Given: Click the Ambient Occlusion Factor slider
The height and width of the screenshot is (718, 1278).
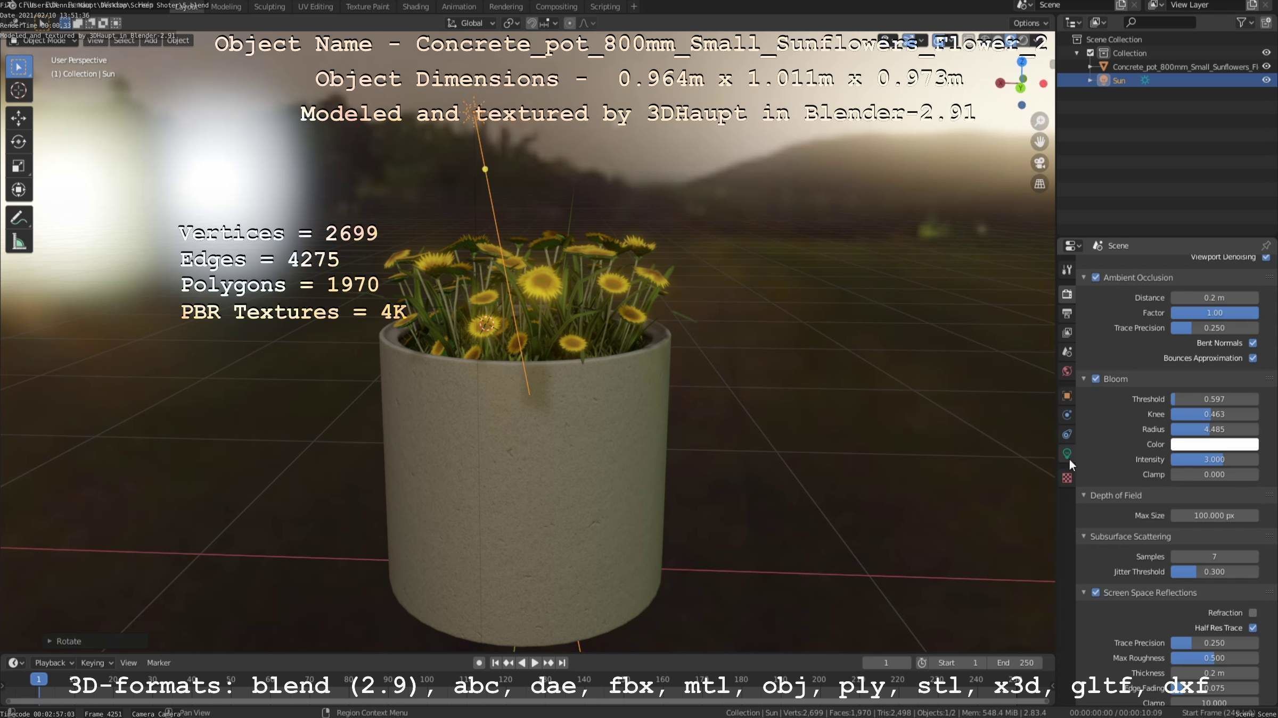Looking at the screenshot, I should [x=1214, y=313].
